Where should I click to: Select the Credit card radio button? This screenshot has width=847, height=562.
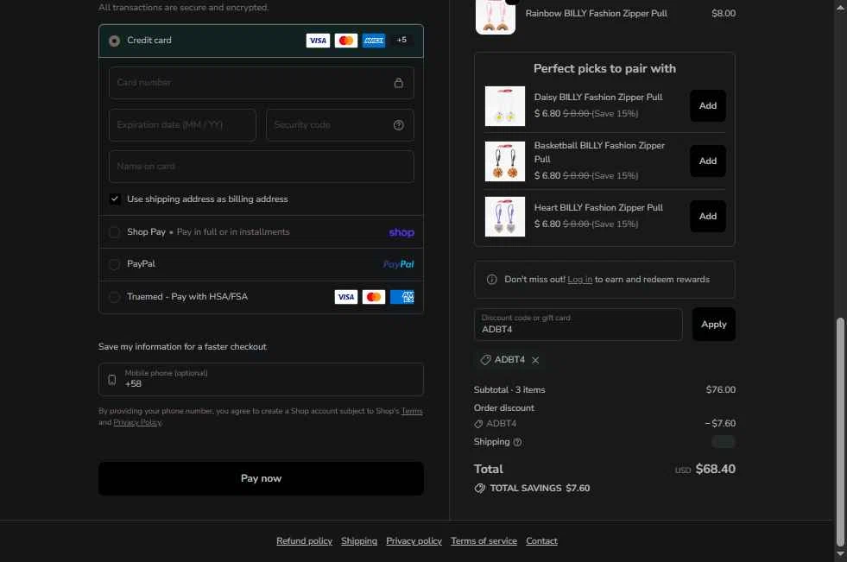point(114,41)
